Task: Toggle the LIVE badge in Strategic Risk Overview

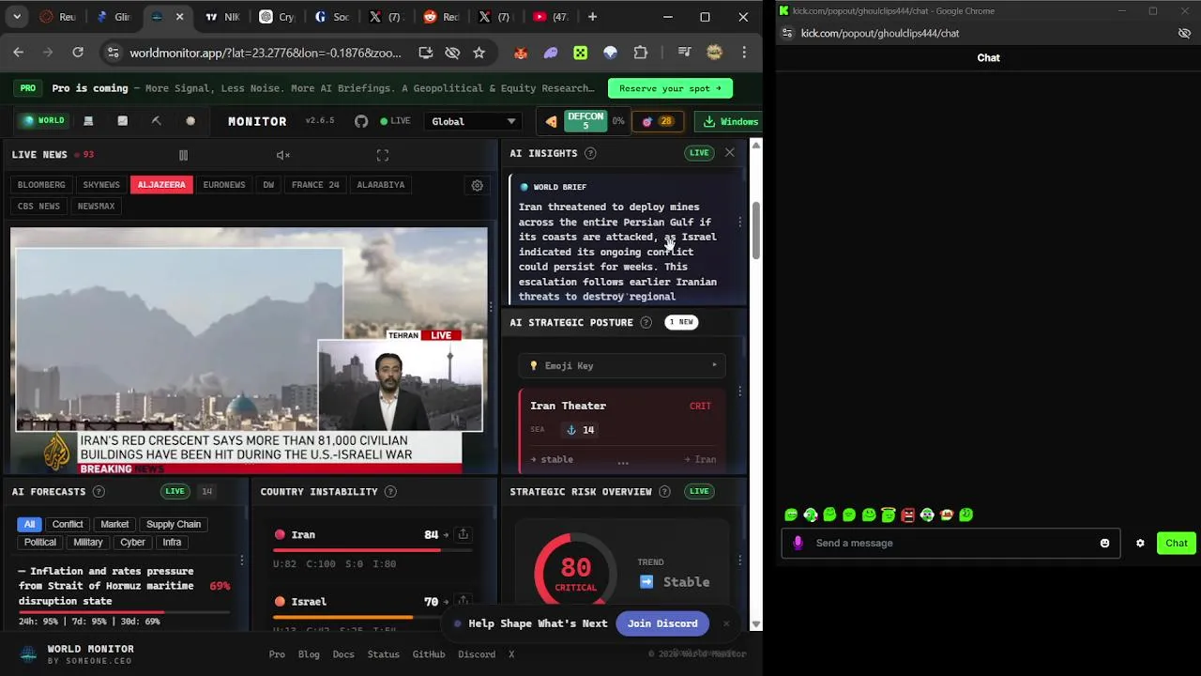Action: [x=699, y=491]
